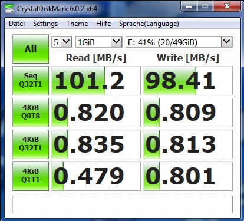Open the Hilfe menu
Screen dimensions: 244x221
pyautogui.click(x=104, y=24)
